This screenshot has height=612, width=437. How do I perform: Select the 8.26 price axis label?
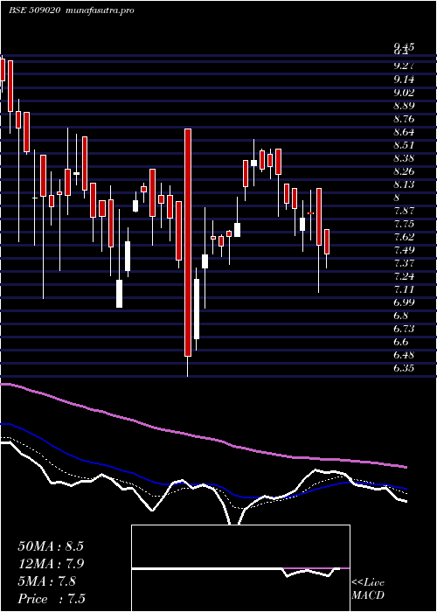404,171
